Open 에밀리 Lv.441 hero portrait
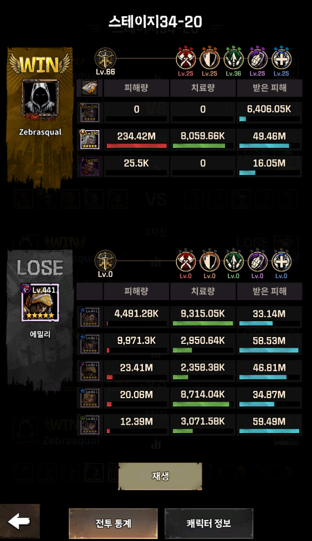Viewport: 312px width, 541px height. coord(40,302)
